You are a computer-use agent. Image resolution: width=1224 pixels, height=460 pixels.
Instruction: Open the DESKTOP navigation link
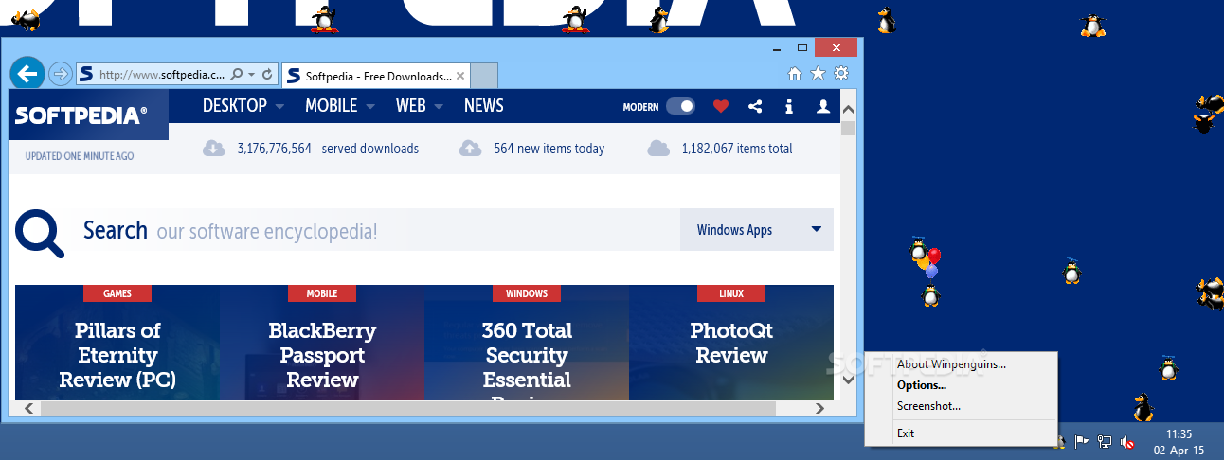tap(235, 105)
